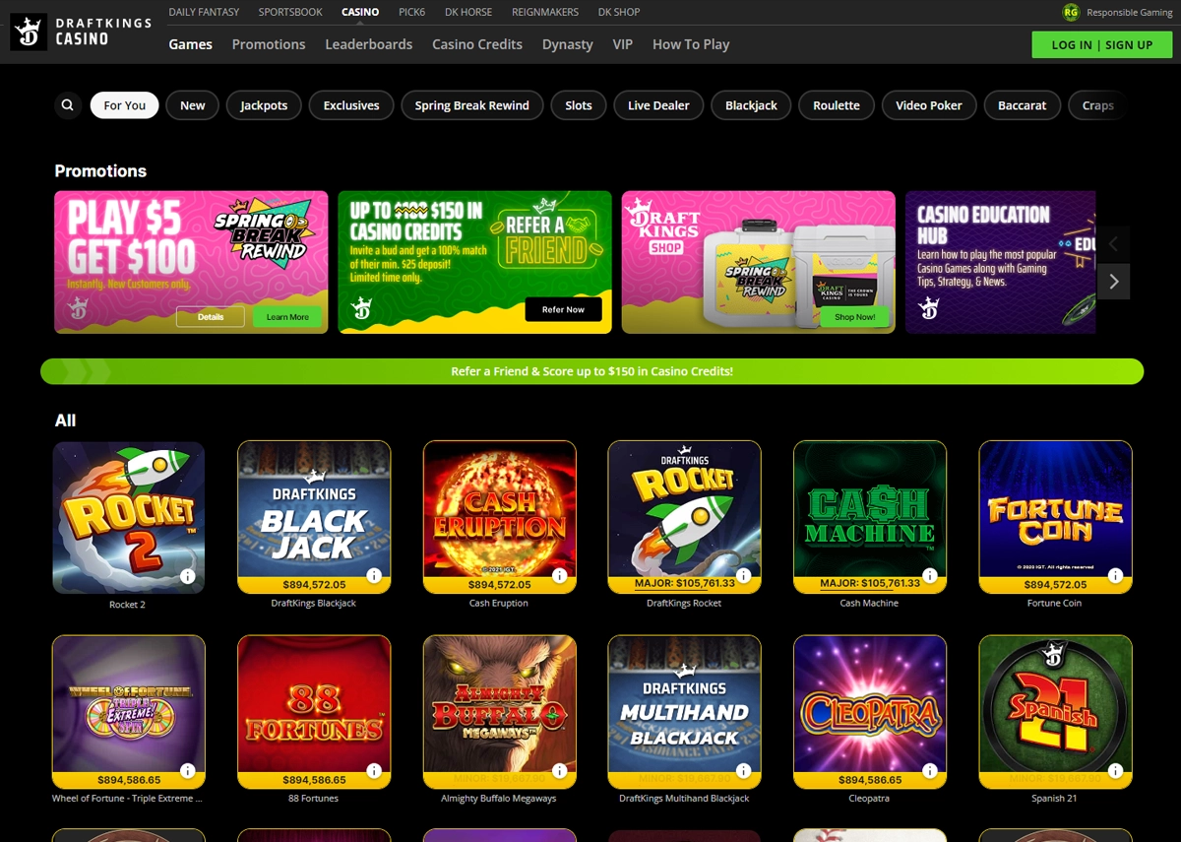This screenshot has height=842, width=1181.
Task: Select the Baccarat filter chip
Action: tap(1023, 105)
